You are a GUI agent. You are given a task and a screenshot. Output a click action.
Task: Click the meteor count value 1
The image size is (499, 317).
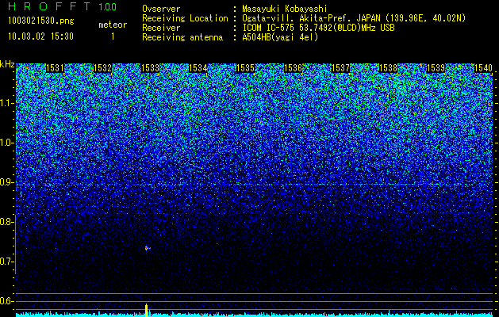coord(113,36)
